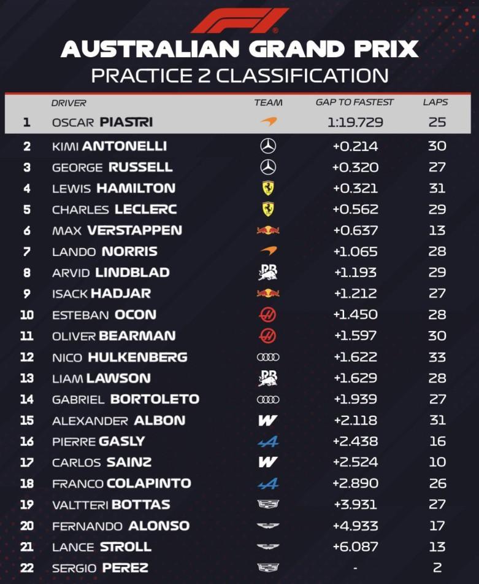Click the Red Bull logo next to Max Verstappen
The height and width of the screenshot is (584, 479).
268,230
